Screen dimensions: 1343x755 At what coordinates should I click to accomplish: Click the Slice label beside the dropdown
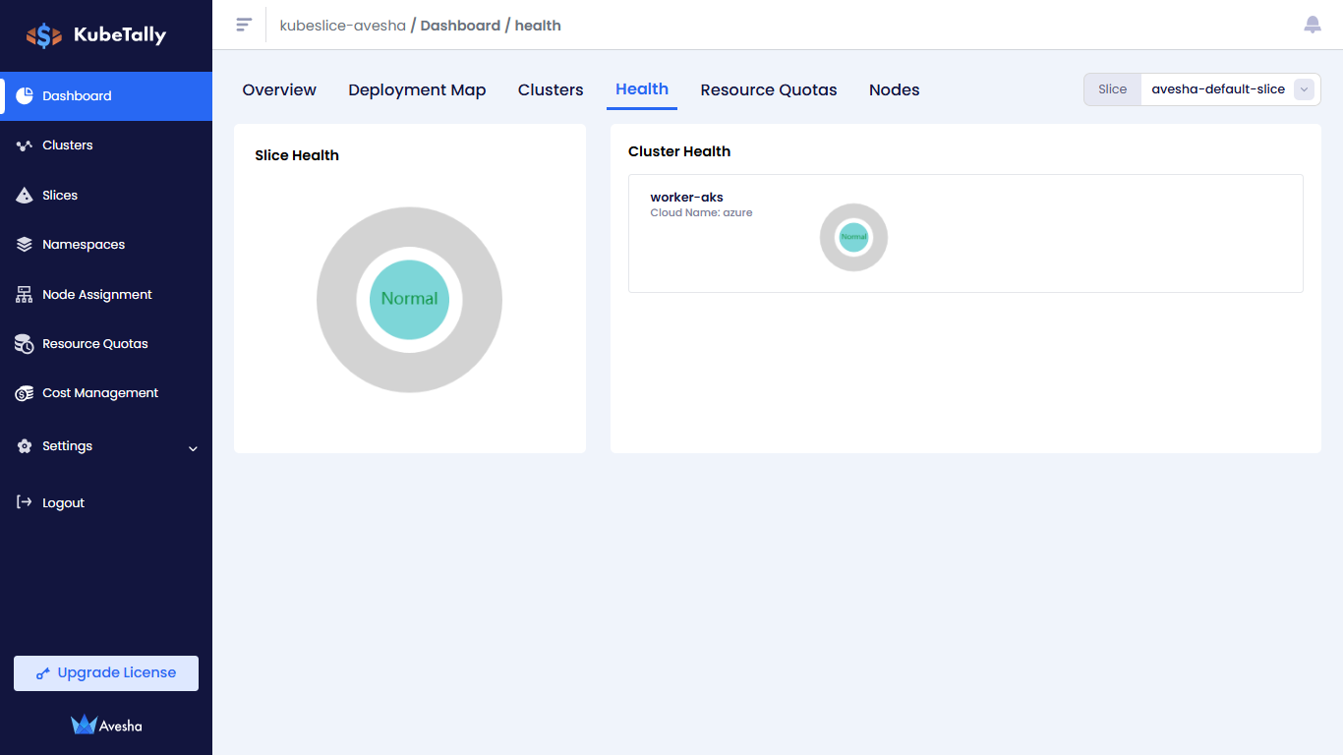1112,89
